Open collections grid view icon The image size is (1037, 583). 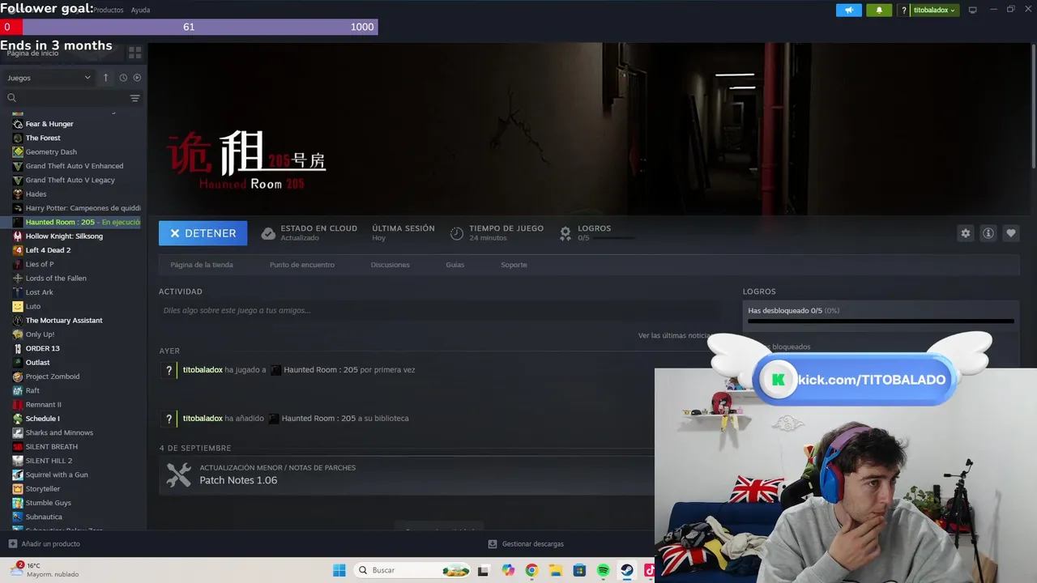click(134, 53)
